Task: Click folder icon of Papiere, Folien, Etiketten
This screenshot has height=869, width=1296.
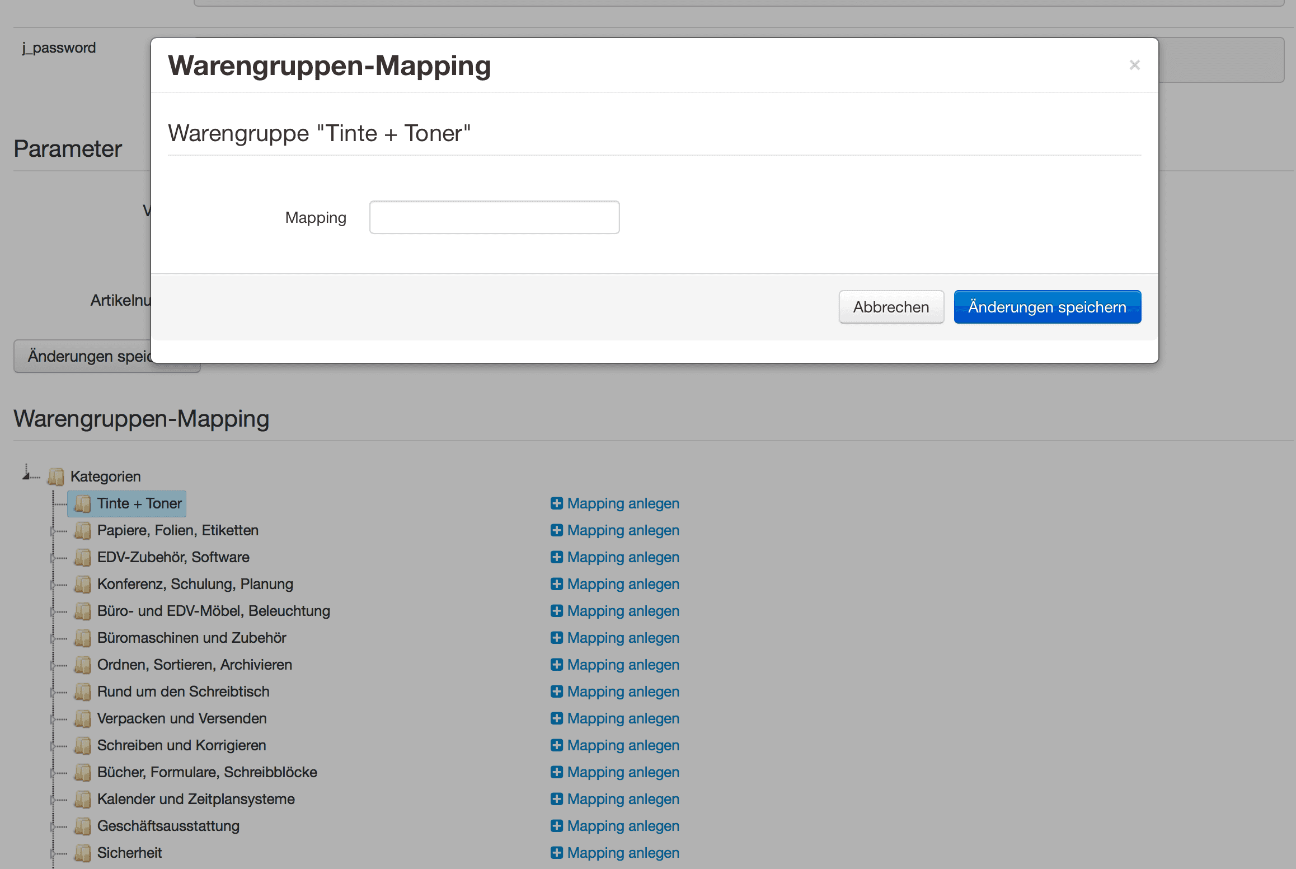Action: click(83, 530)
